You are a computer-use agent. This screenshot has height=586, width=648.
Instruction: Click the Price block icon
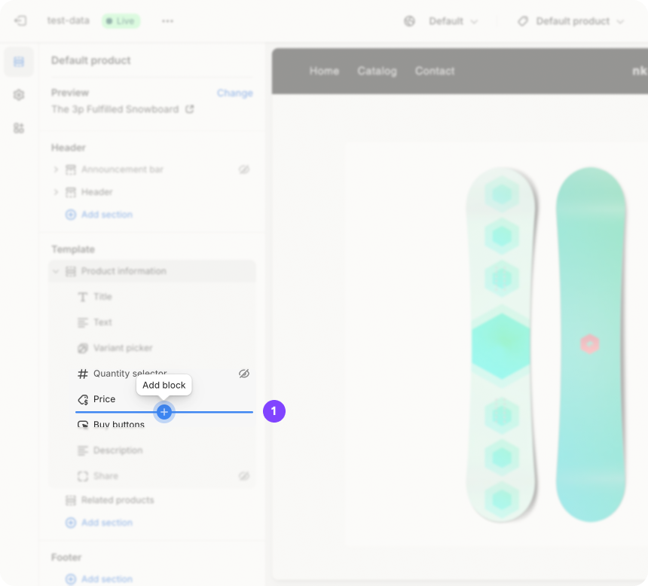pyautogui.click(x=83, y=399)
